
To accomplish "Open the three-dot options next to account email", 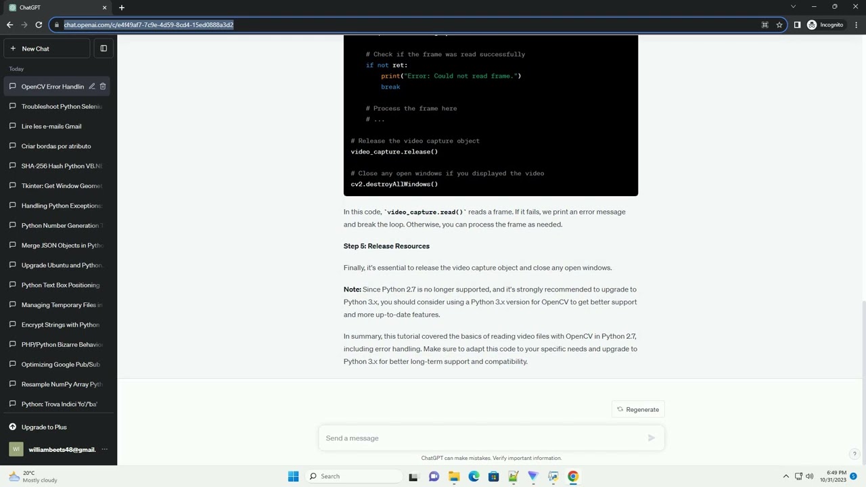I will [x=104, y=450].
